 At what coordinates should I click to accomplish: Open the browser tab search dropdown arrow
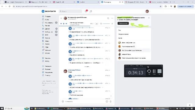tap(2, 2)
